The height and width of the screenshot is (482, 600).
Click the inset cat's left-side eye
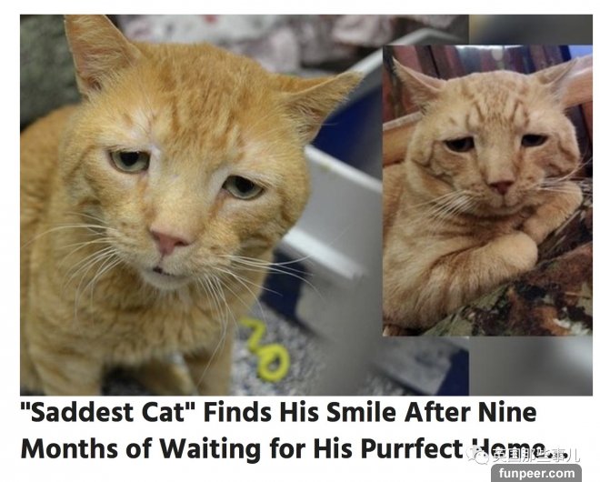pos(460,145)
